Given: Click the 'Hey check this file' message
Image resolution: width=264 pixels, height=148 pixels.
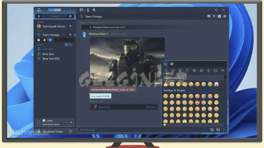Looking at the screenshot, I should point(100,96).
